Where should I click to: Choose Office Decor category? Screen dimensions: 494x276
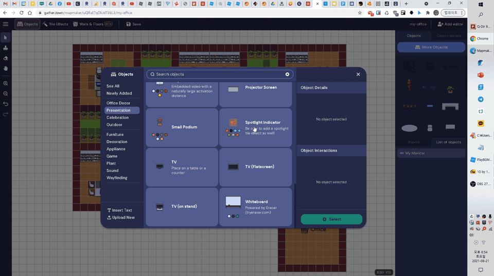pyautogui.click(x=118, y=103)
